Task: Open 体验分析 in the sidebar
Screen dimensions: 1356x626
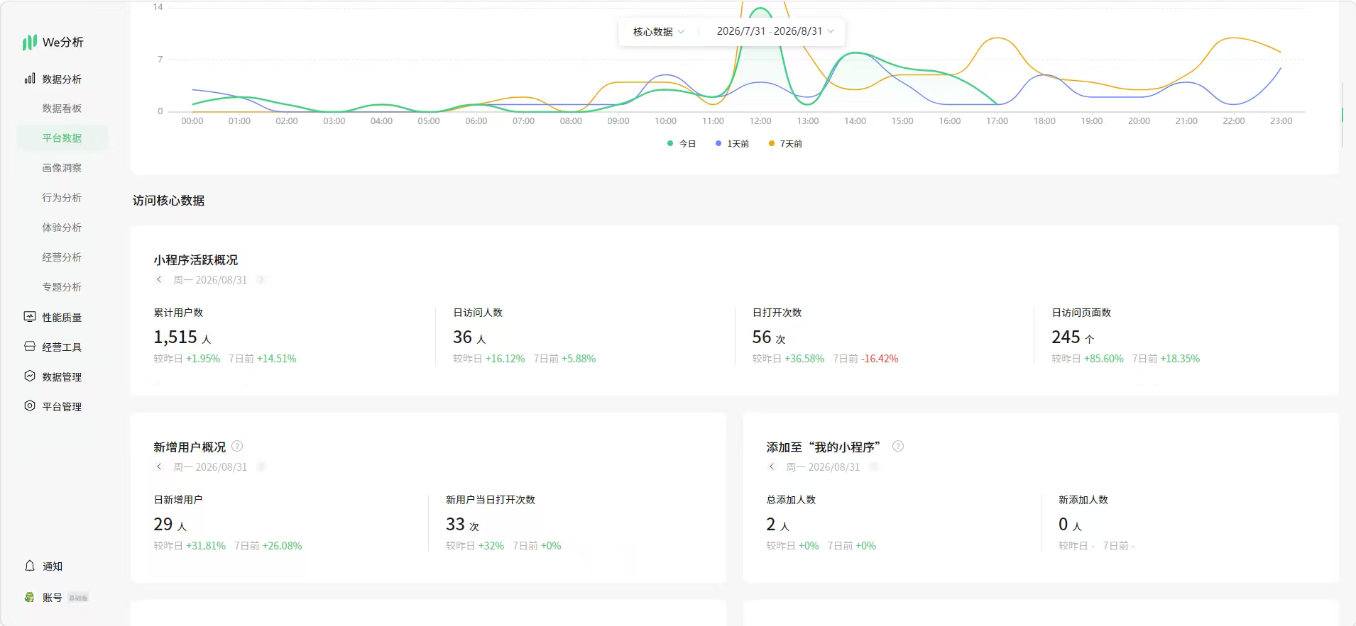Action: point(62,228)
